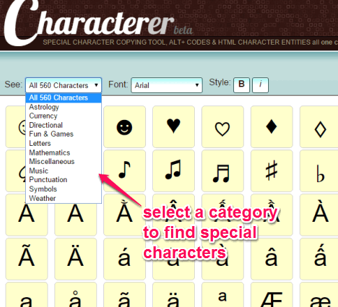Viewport: 338px width, 307px height.
Task: Choose Letters in the dropdown list
Action: (64, 143)
